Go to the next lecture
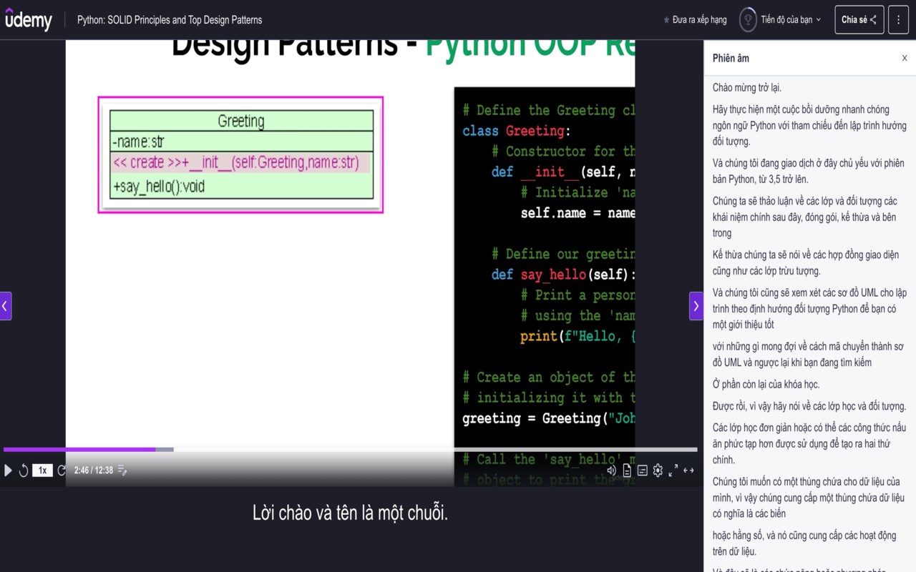Image resolution: width=916 pixels, height=572 pixels. [696, 306]
